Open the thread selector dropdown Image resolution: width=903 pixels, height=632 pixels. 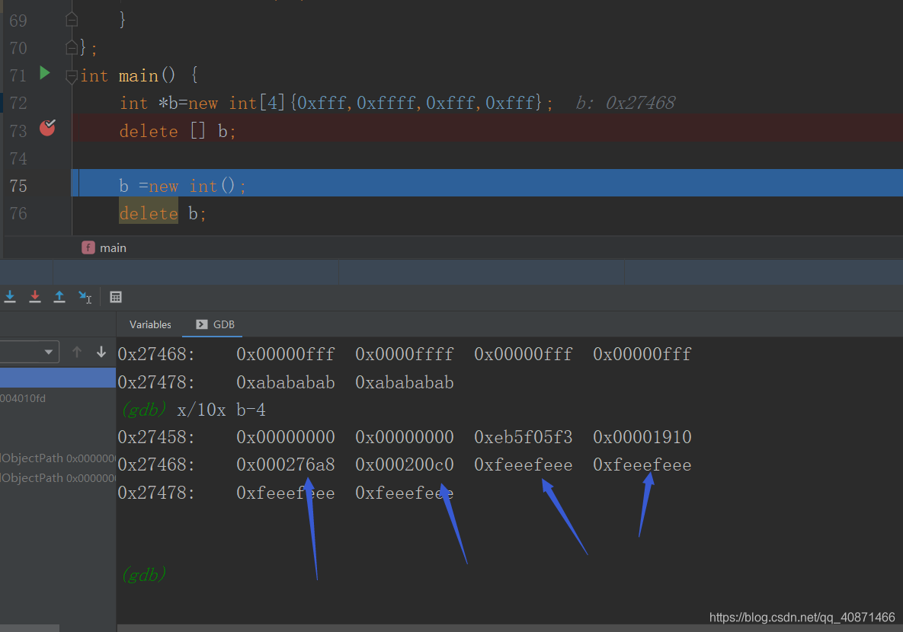(29, 352)
